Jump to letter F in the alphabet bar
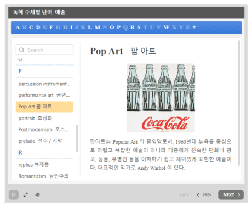 pos(51,27)
